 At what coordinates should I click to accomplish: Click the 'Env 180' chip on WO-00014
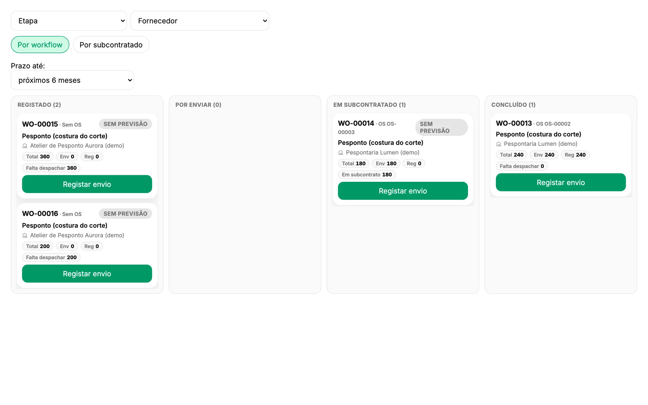pos(386,163)
